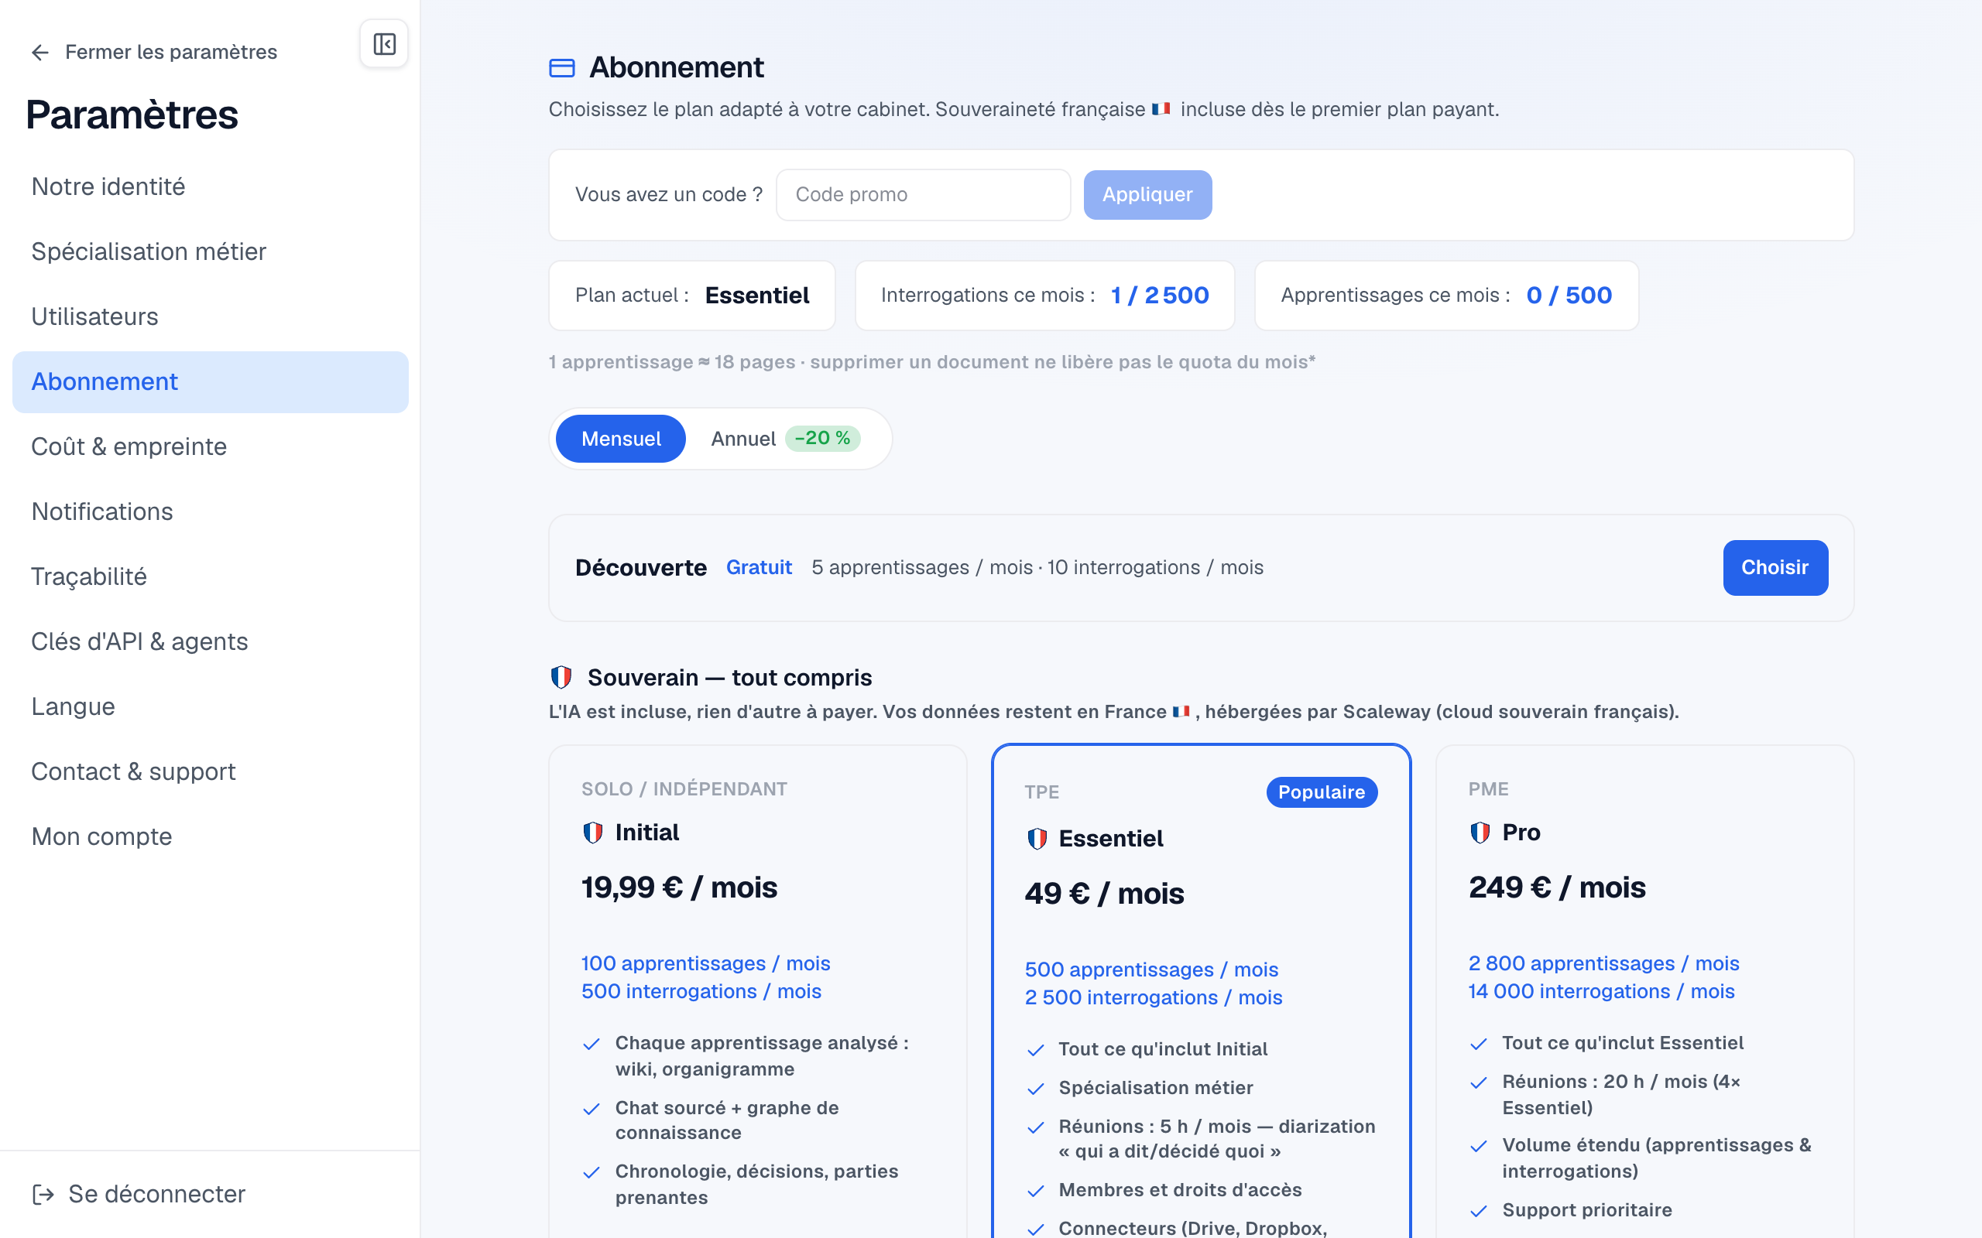The width and height of the screenshot is (1982, 1238).
Task: Open Contact & support
Action: click(211, 772)
